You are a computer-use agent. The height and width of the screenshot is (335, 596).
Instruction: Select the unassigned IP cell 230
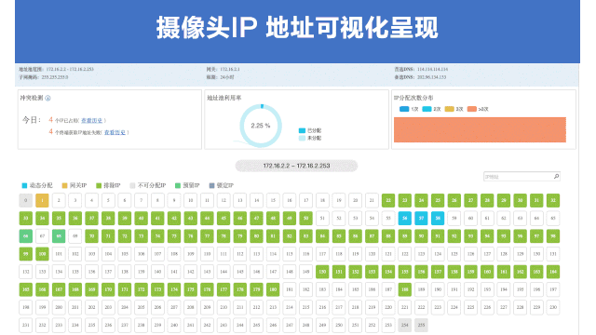[553, 307]
